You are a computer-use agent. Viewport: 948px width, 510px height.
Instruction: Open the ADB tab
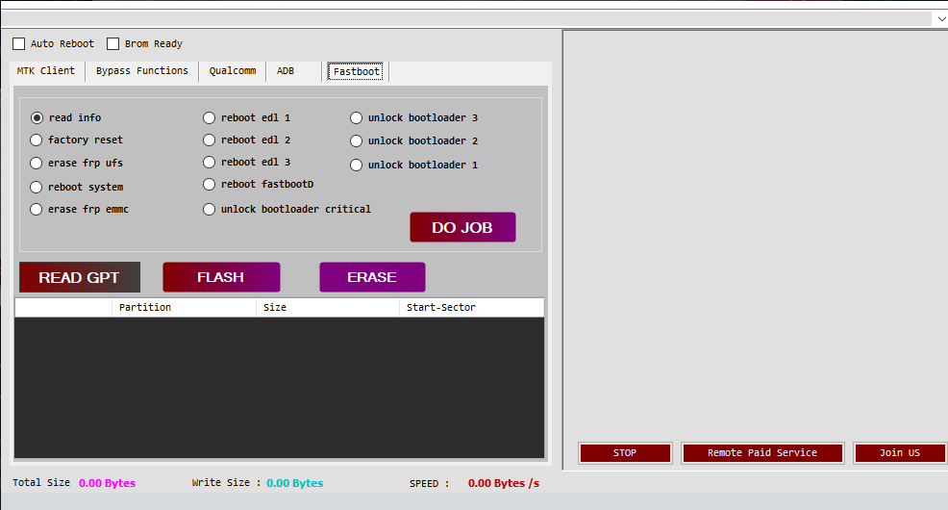click(286, 71)
